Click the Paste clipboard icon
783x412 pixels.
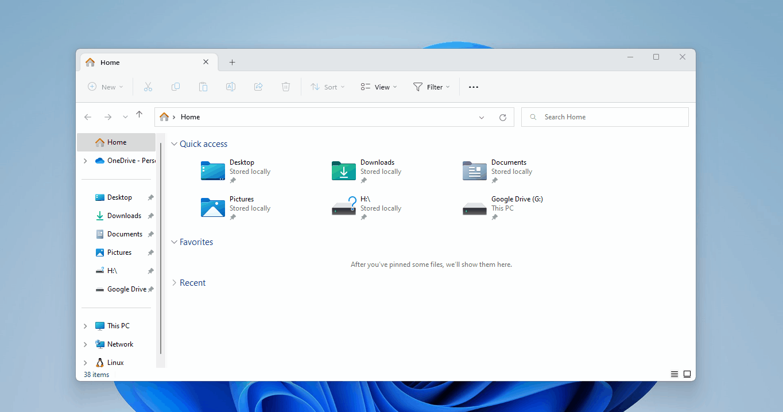pos(203,87)
